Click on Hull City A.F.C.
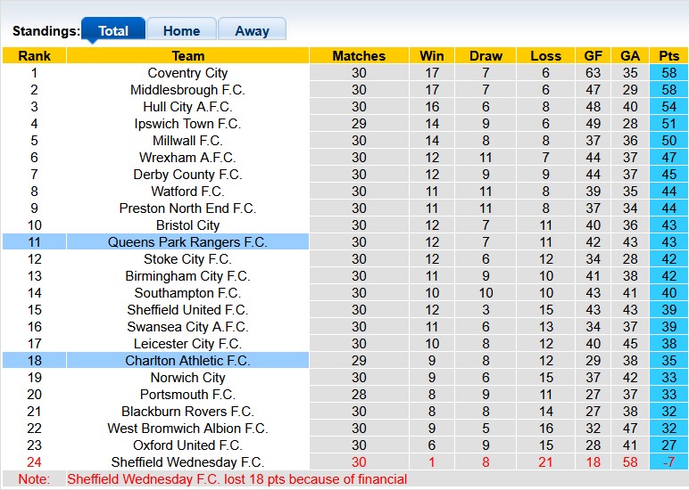The height and width of the screenshot is (490, 689). [x=187, y=107]
